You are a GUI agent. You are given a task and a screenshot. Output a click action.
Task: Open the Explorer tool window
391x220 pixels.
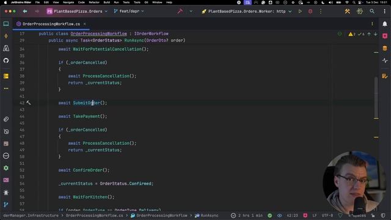pyautogui.click(x=6, y=24)
